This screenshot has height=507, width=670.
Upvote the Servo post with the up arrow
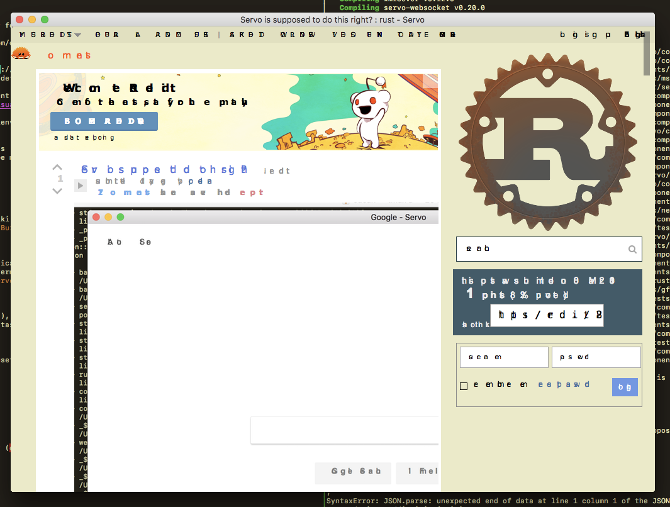(57, 167)
